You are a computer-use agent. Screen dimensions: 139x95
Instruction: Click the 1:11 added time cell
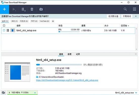coord(123,30)
